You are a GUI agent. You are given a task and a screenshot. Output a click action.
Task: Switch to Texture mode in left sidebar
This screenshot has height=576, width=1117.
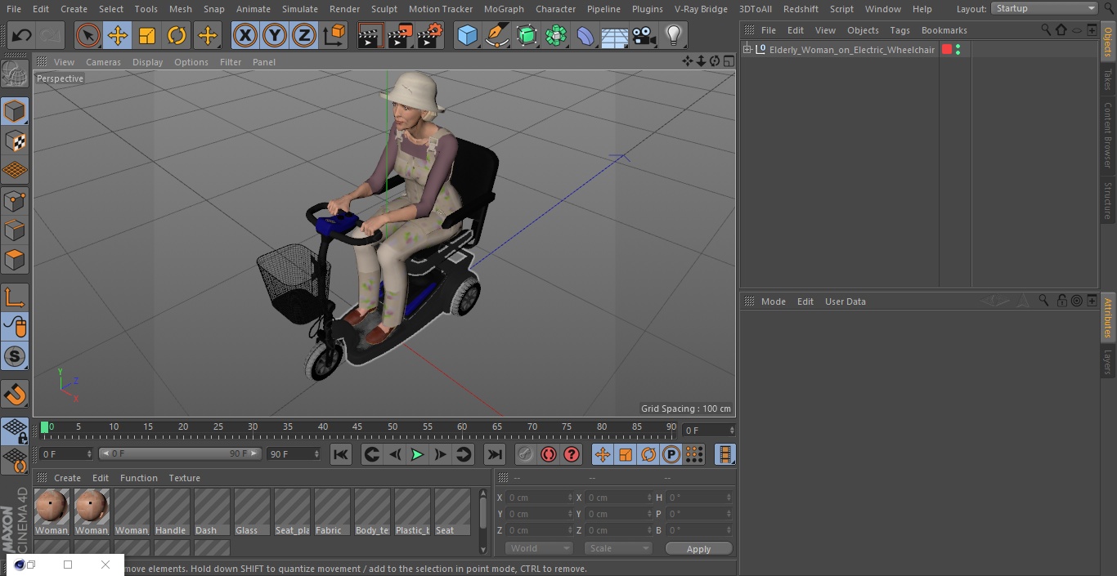pyautogui.click(x=15, y=141)
